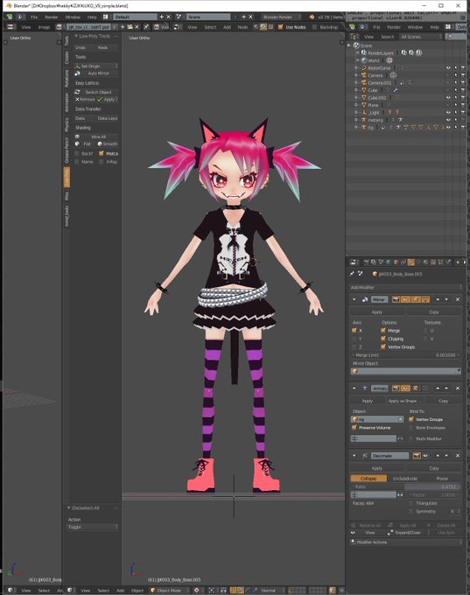Click the eyedropper in Mirror Object field
Viewport: 470px width, 595px height.
pos(459,371)
